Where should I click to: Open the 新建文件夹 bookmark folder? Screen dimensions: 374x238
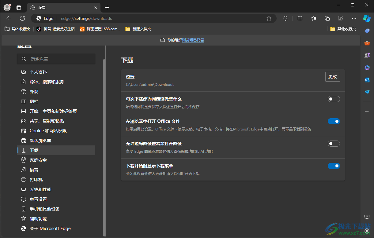pos(138,29)
